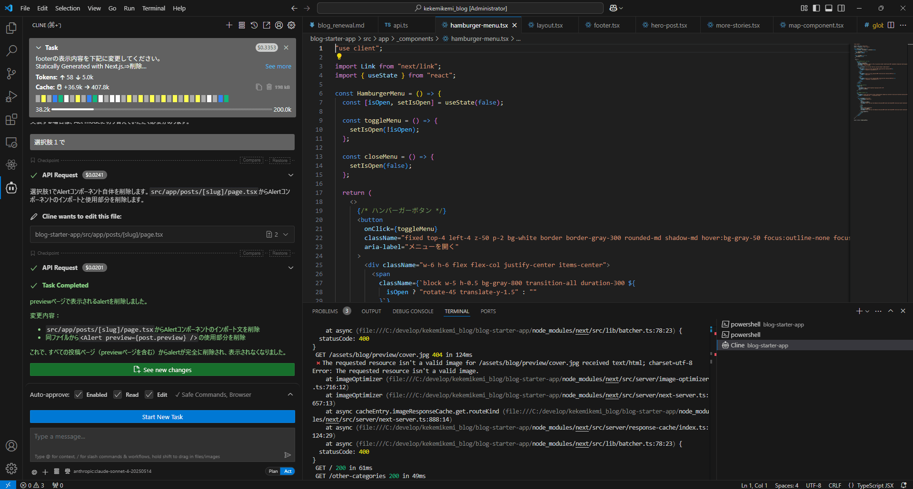The width and height of the screenshot is (913, 489).
Task: Open the Extensions view
Action: tap(11, 119)
